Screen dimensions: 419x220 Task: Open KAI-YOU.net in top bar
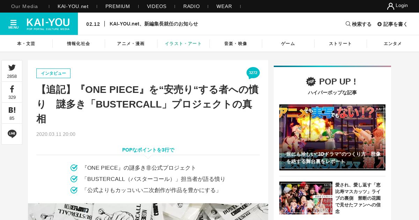73,6
